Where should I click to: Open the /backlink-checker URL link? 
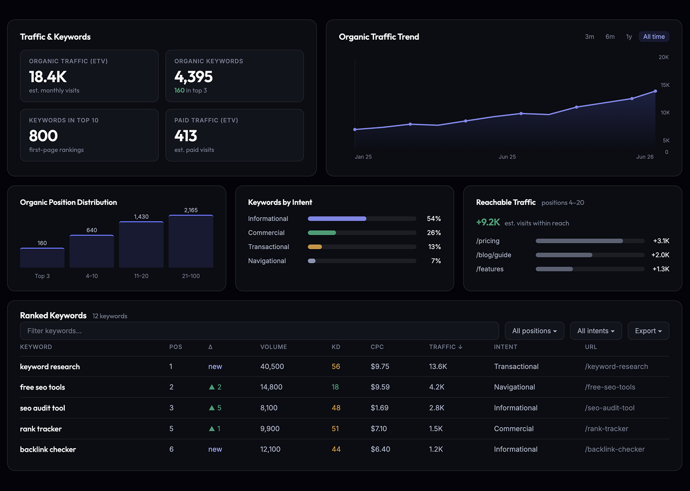pos(615,449)
